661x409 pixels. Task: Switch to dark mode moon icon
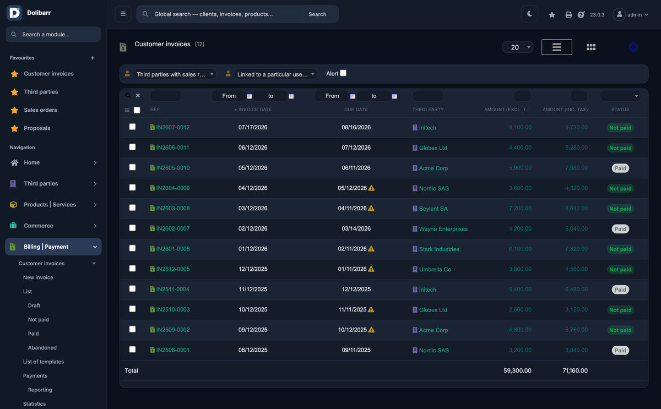click(x=529, y=14)
